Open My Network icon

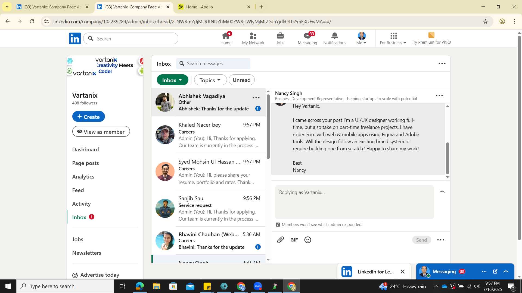point(253,38)
